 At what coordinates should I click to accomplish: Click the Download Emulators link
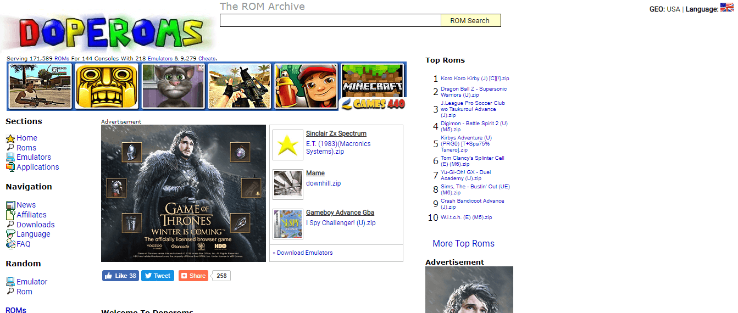pyautogui.click(x=304, y=253)
